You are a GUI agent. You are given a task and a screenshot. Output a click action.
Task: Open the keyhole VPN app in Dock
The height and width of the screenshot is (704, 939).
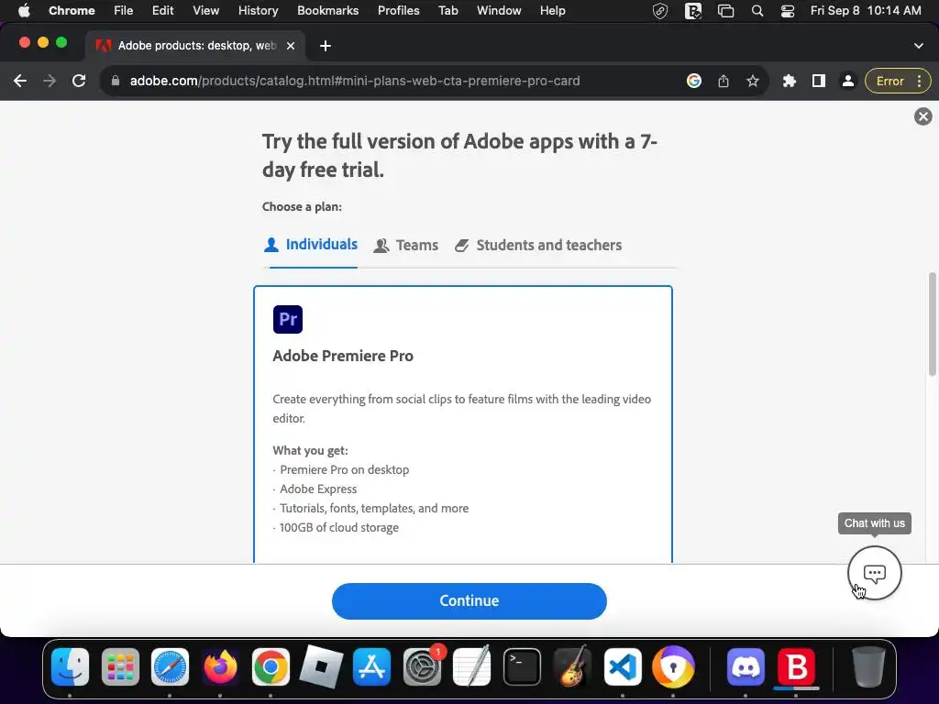click(673, 667)
